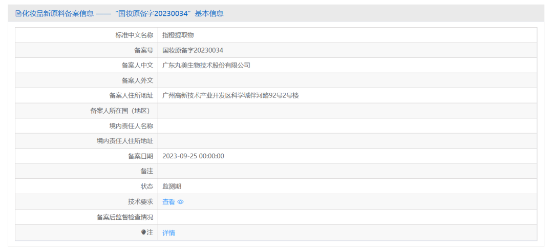Click the 监测期 status value
This screenshot has height=250, width=553.
point(172,186)
